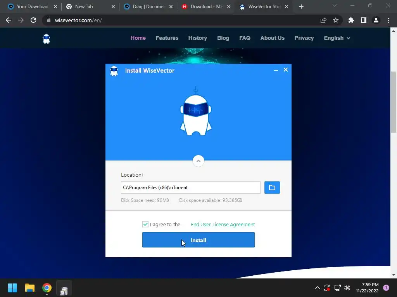Screen dimensions: 397x297
Task: Open the clock showing 7:59 PM
Action: 367,288
